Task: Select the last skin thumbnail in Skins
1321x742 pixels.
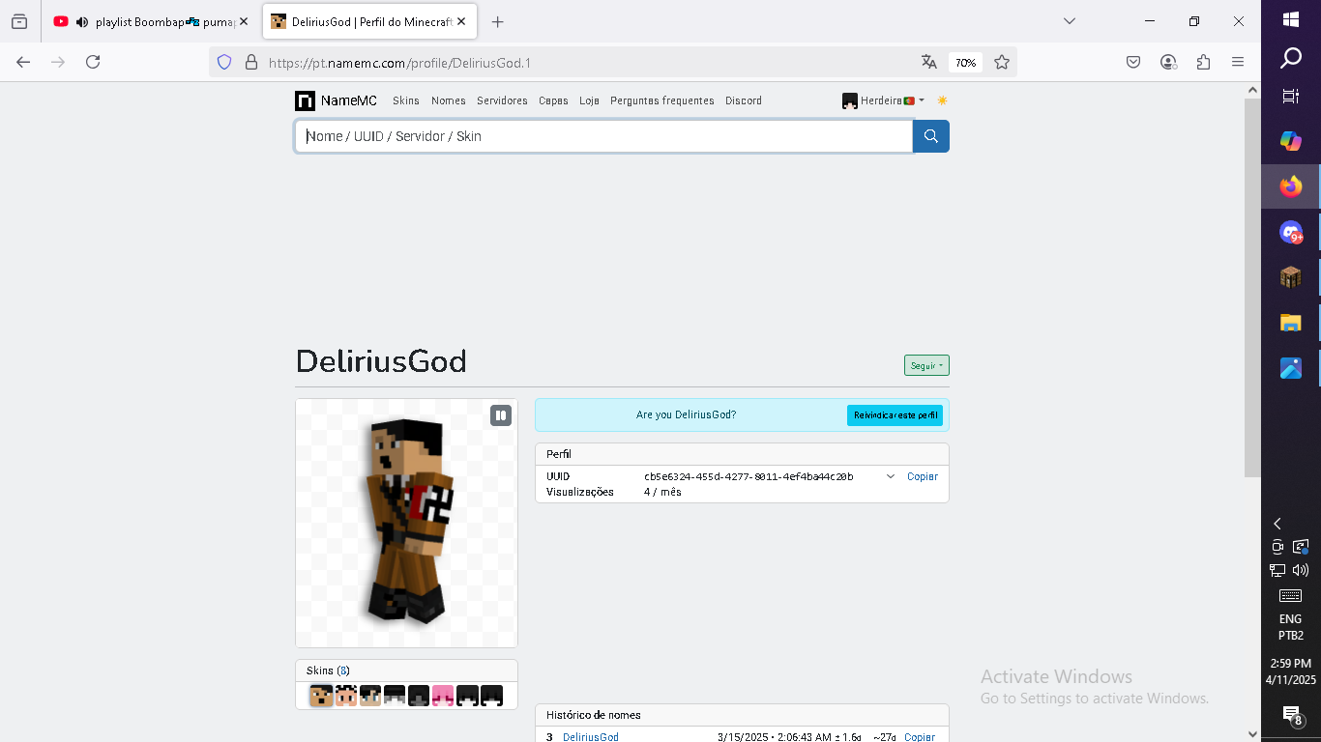Action: [x=491, y=696]
